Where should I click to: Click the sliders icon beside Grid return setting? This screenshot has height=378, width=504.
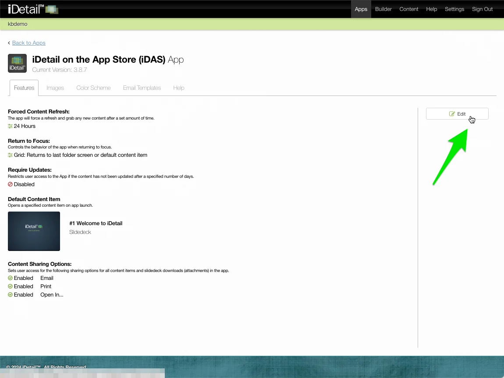(x=10, y=155)
